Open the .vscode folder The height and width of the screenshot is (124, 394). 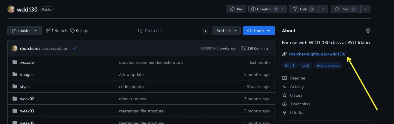[27, 62]
